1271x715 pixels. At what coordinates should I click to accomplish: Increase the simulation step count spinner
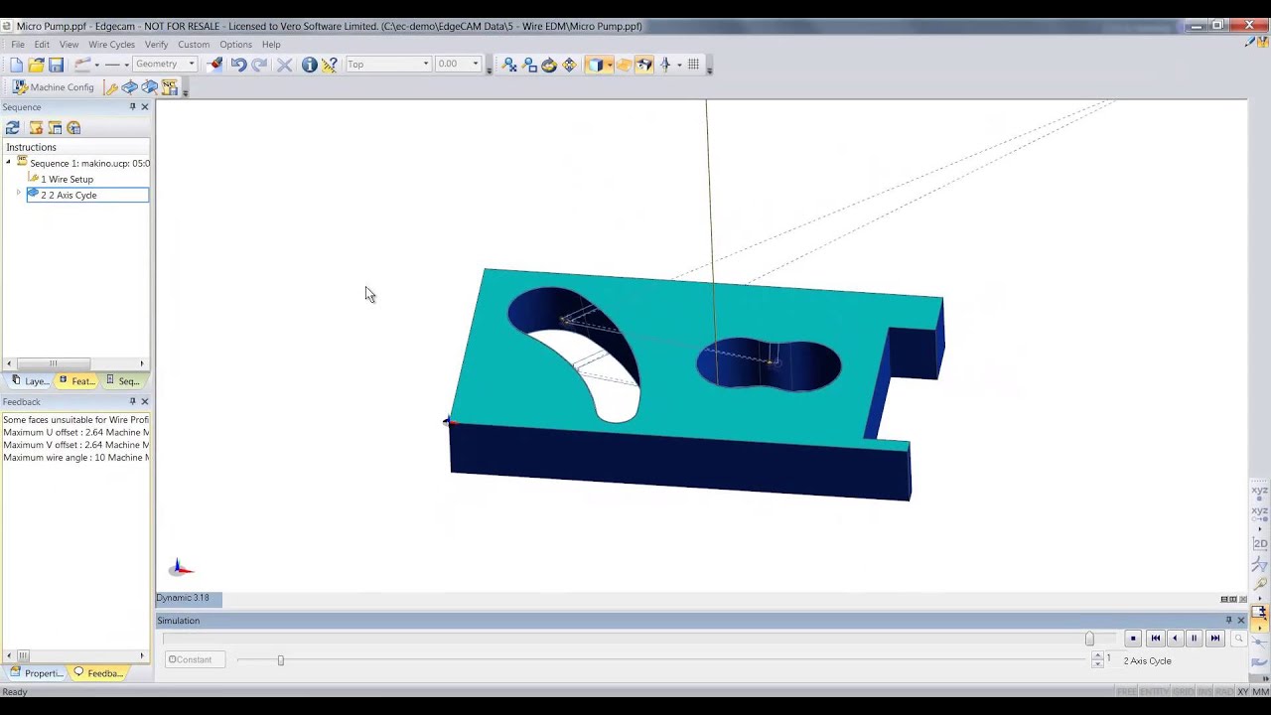point(1097,655)
